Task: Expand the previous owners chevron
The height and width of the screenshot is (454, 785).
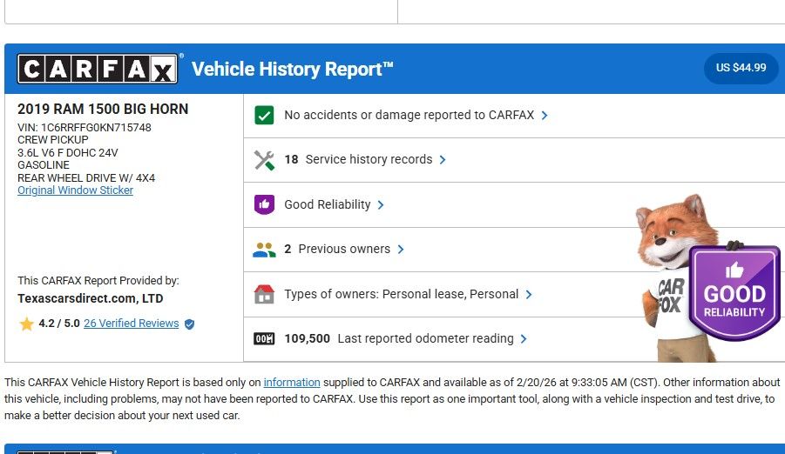Action: (401, 250)
